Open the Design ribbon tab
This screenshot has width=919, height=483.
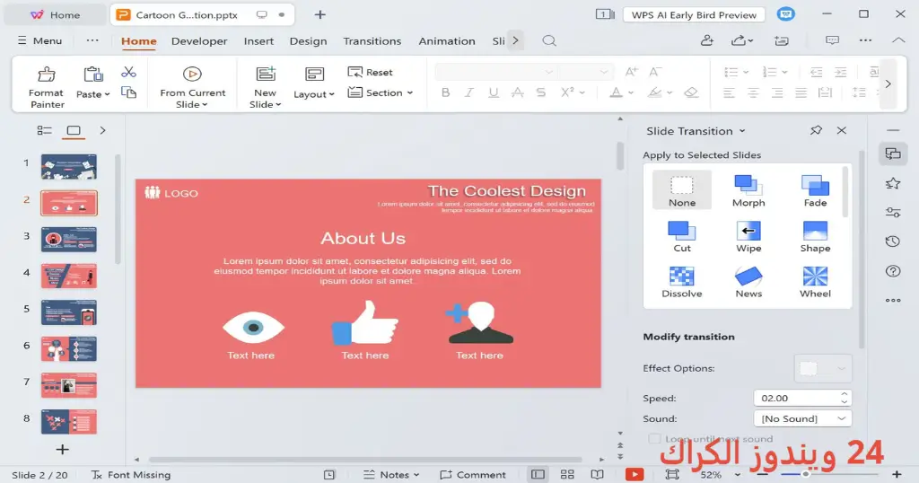[x=309, y=41]
